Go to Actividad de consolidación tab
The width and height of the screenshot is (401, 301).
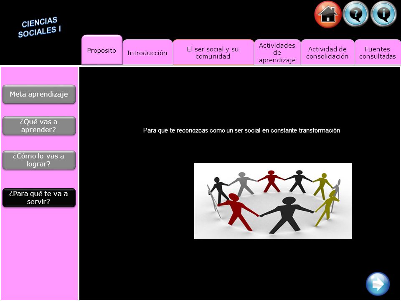pyautogui.click(x=327, y=52)
